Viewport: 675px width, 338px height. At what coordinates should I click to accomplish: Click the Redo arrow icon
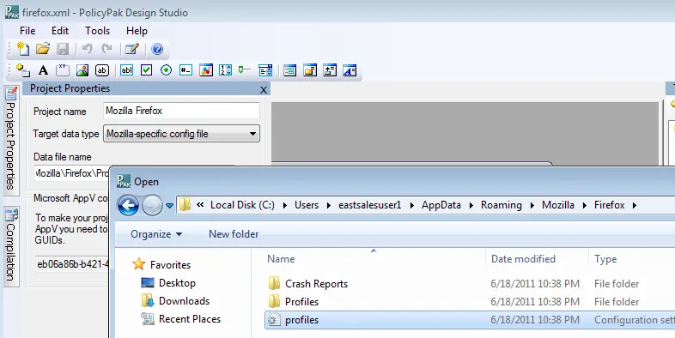(106, 49)
